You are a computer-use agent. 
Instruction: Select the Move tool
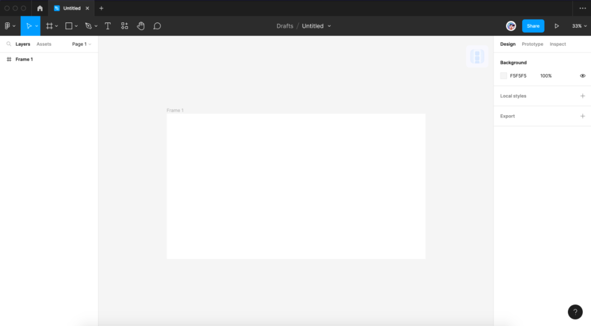[x=28, y=26]
